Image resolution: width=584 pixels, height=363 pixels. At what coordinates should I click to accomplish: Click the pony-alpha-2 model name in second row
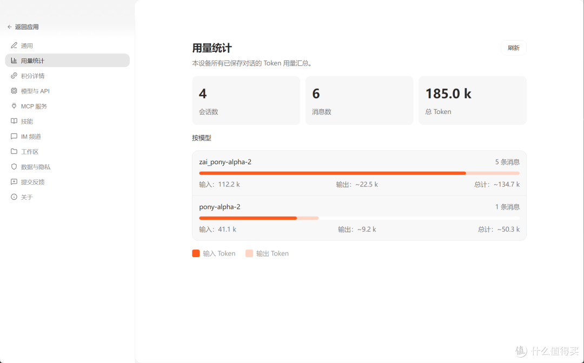coord(220,207)
